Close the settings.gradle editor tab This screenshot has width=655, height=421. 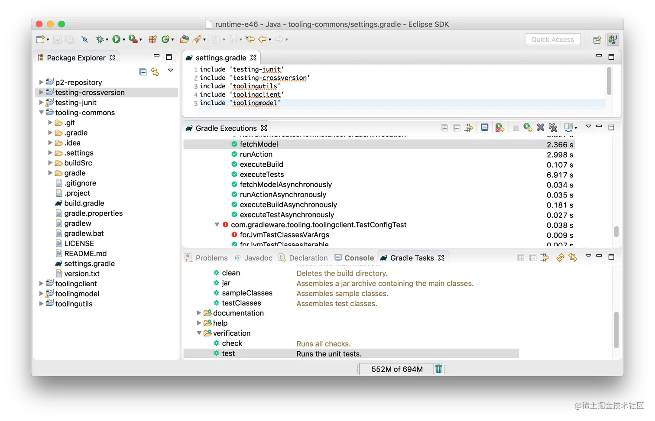click(x=253, y=58)
